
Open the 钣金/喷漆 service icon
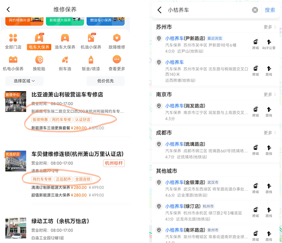pyautogui.click(x=91, y=60)
